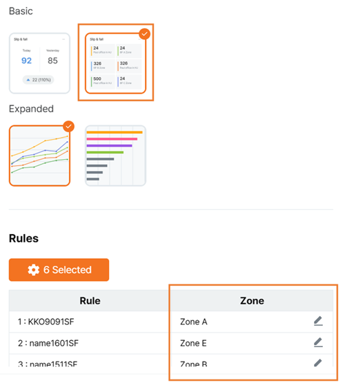Select the Basic Today/Yesterday widget layout

(x=39, y=63)
